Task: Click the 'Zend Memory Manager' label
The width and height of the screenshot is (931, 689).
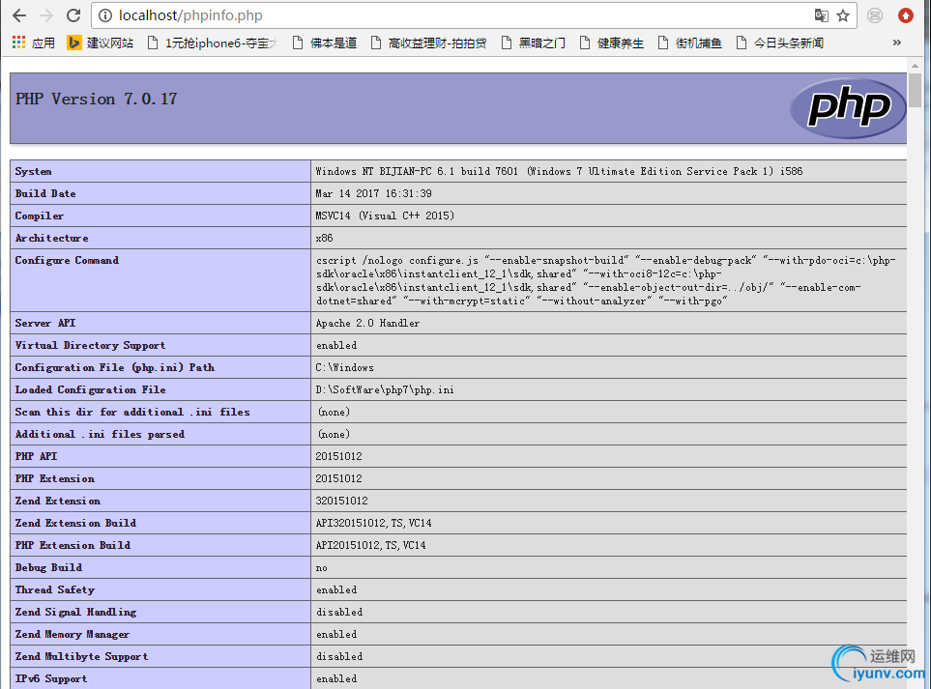Action: 72,635
